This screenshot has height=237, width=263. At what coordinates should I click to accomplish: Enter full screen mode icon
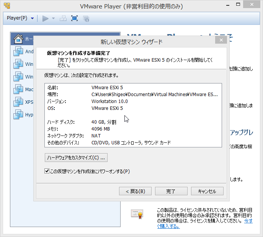pyautogui.click(x=74, y=18)
